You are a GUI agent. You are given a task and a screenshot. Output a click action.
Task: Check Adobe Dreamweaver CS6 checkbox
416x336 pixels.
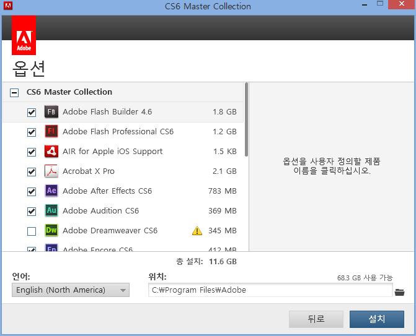coord(32,231)
